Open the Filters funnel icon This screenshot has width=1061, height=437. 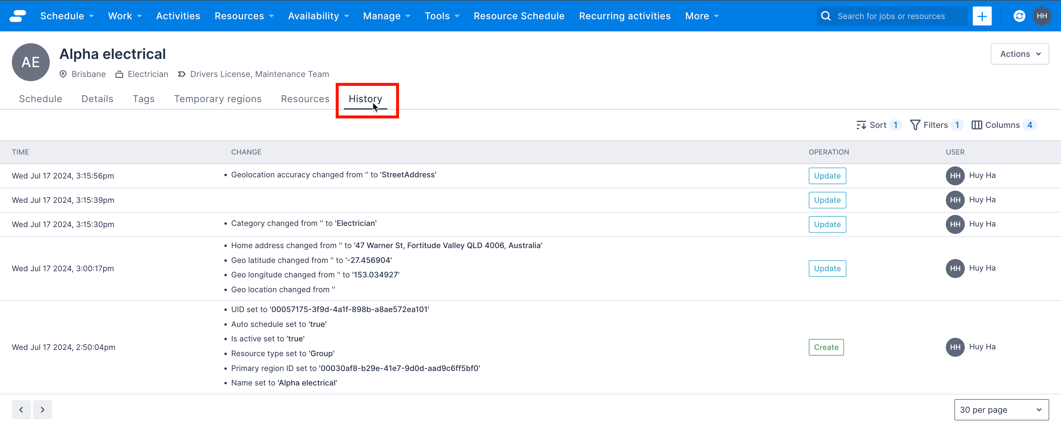click(x=915, y=125)
